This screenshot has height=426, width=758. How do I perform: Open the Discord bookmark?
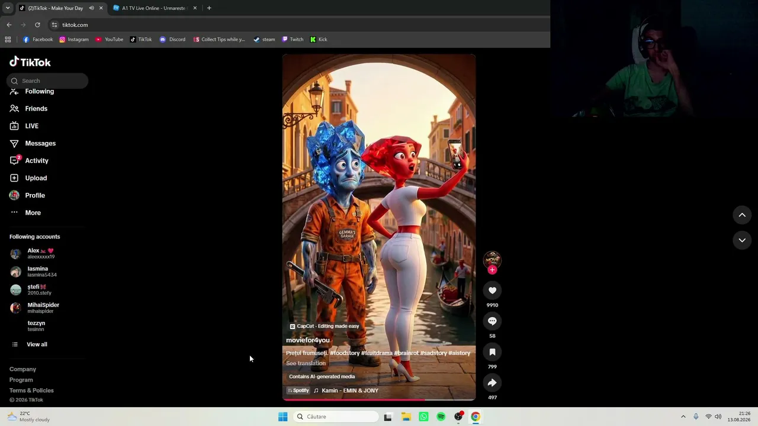[172, 40]
